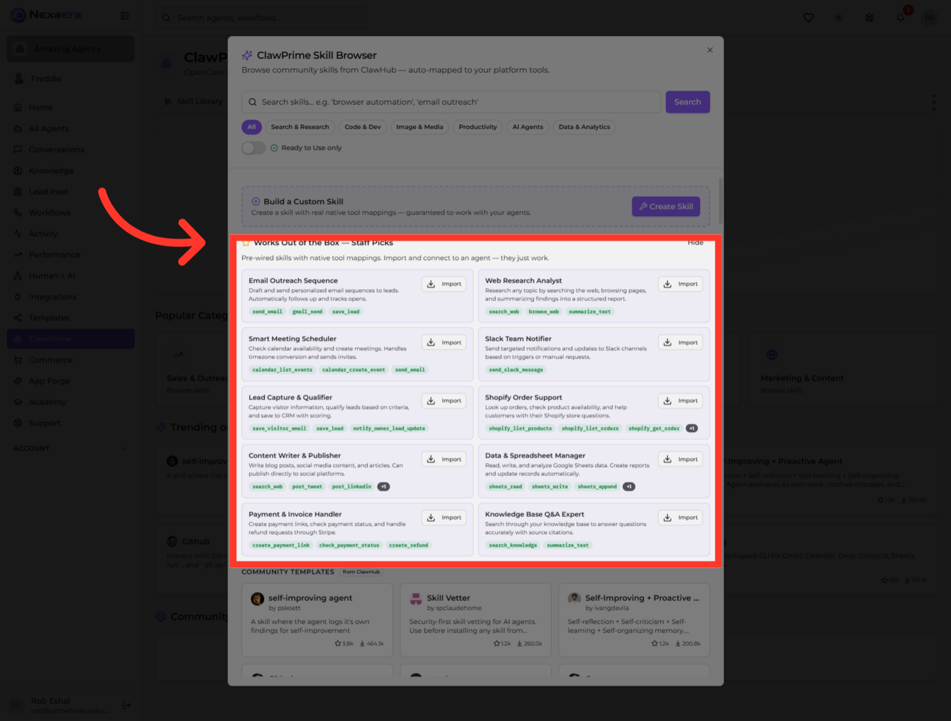Click the heart favorites icon in header
Screen dimensions: 951x721
pos(808,18)
